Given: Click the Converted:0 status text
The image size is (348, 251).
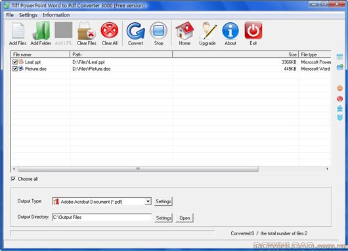Looking at the screenshot, I should click(x=242, y=233).
